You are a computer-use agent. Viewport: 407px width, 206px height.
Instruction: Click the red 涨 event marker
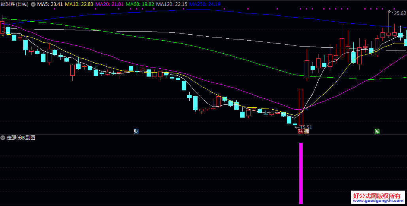[x=300, y=131]
